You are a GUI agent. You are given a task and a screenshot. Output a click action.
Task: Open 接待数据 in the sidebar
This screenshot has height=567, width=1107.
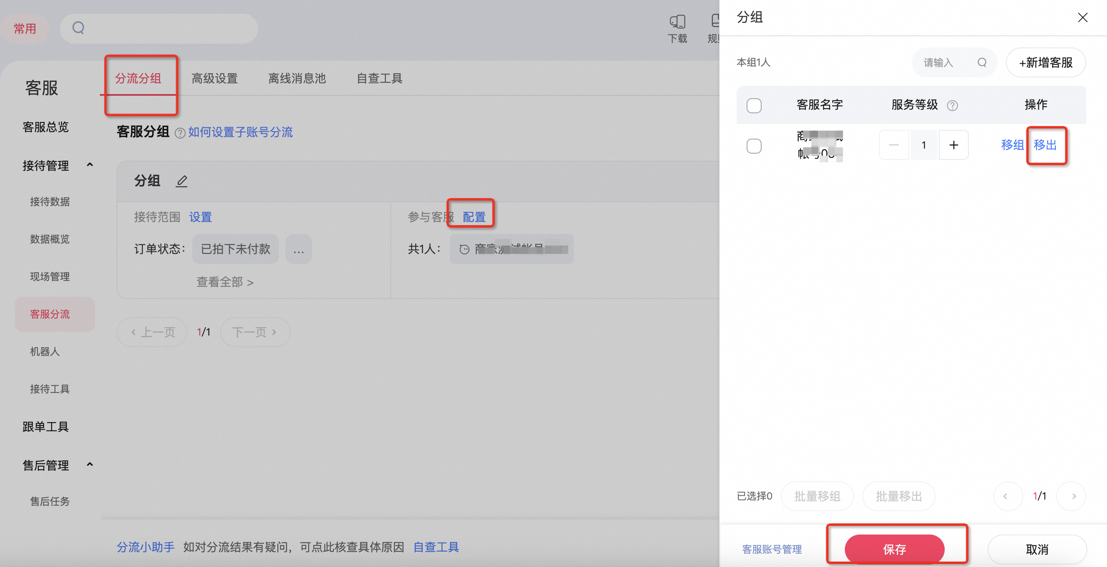(x=50, y=201)
